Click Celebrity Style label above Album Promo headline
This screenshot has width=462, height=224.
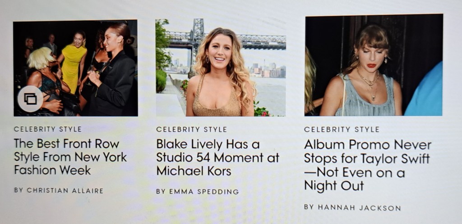[342, 130]
